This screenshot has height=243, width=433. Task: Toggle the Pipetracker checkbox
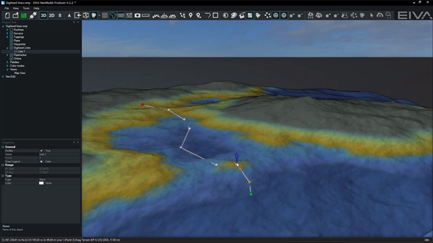(x=11, y=55)
